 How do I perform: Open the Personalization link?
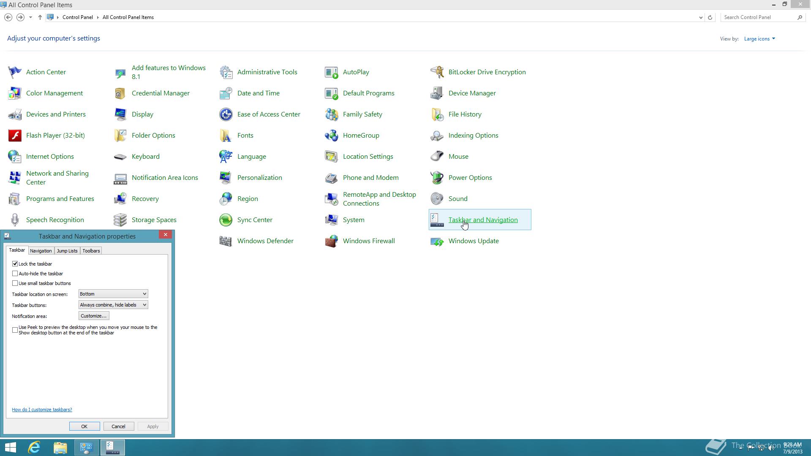coord(259,178)
